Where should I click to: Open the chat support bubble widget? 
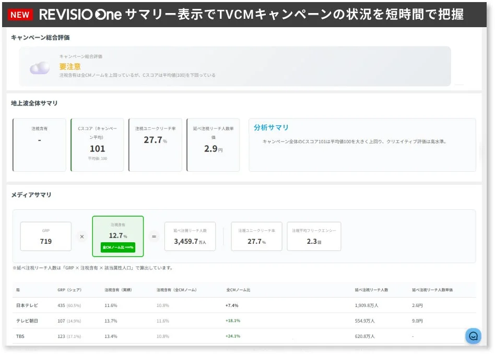click(x=473, y=336)
